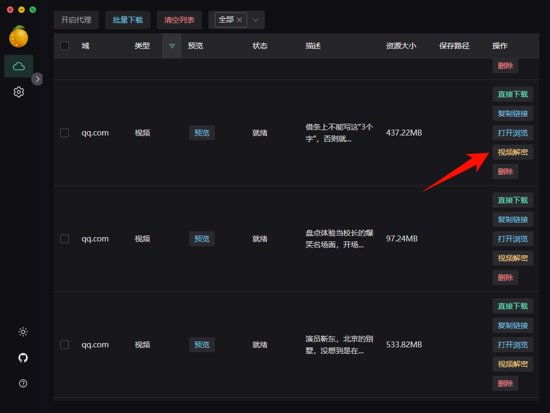Click the 预览 column header
Screen dimensions: 550x413
(x=196, y=46)
